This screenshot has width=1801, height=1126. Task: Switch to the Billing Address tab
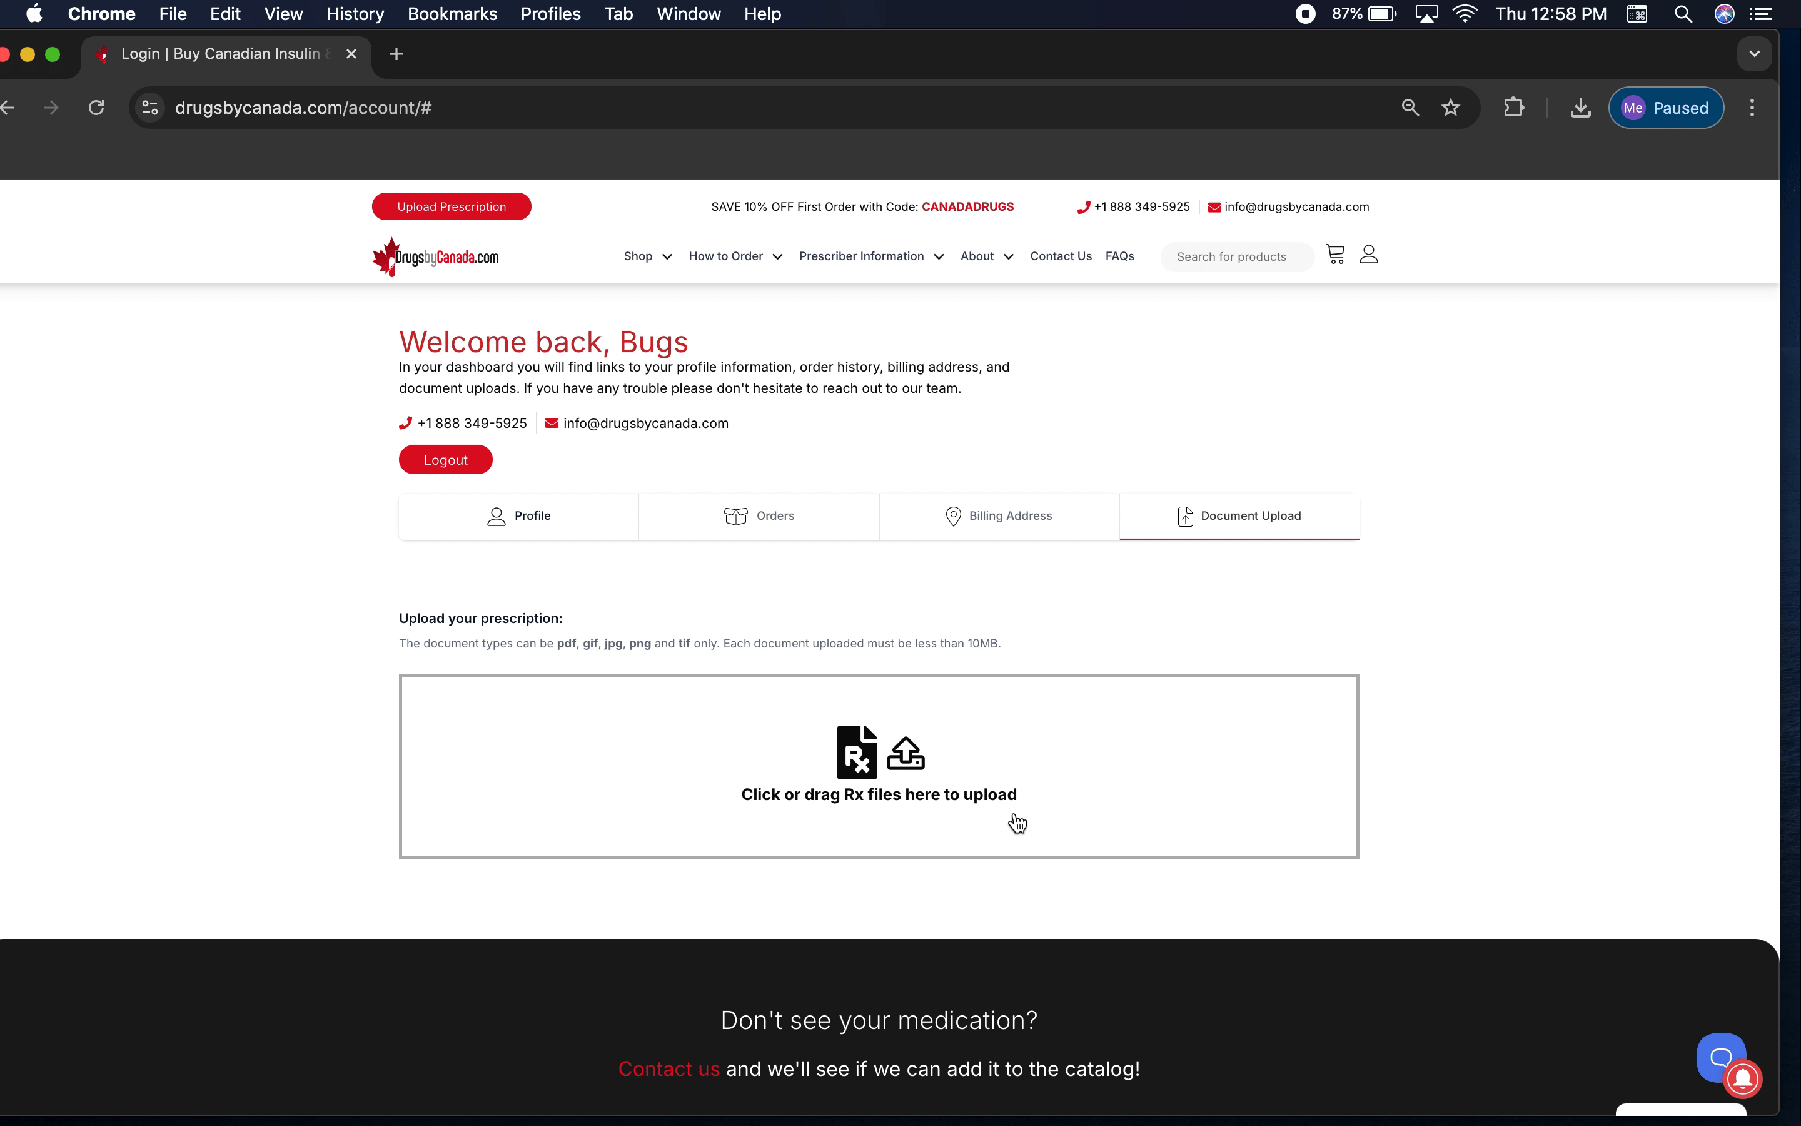tap(999, 515)
